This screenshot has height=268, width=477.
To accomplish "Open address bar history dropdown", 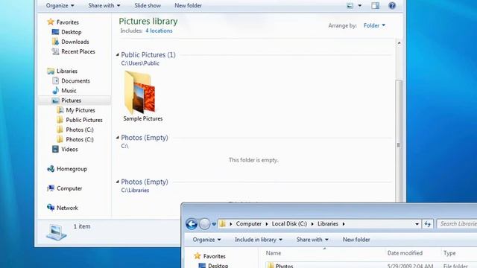I will [417, 224].
